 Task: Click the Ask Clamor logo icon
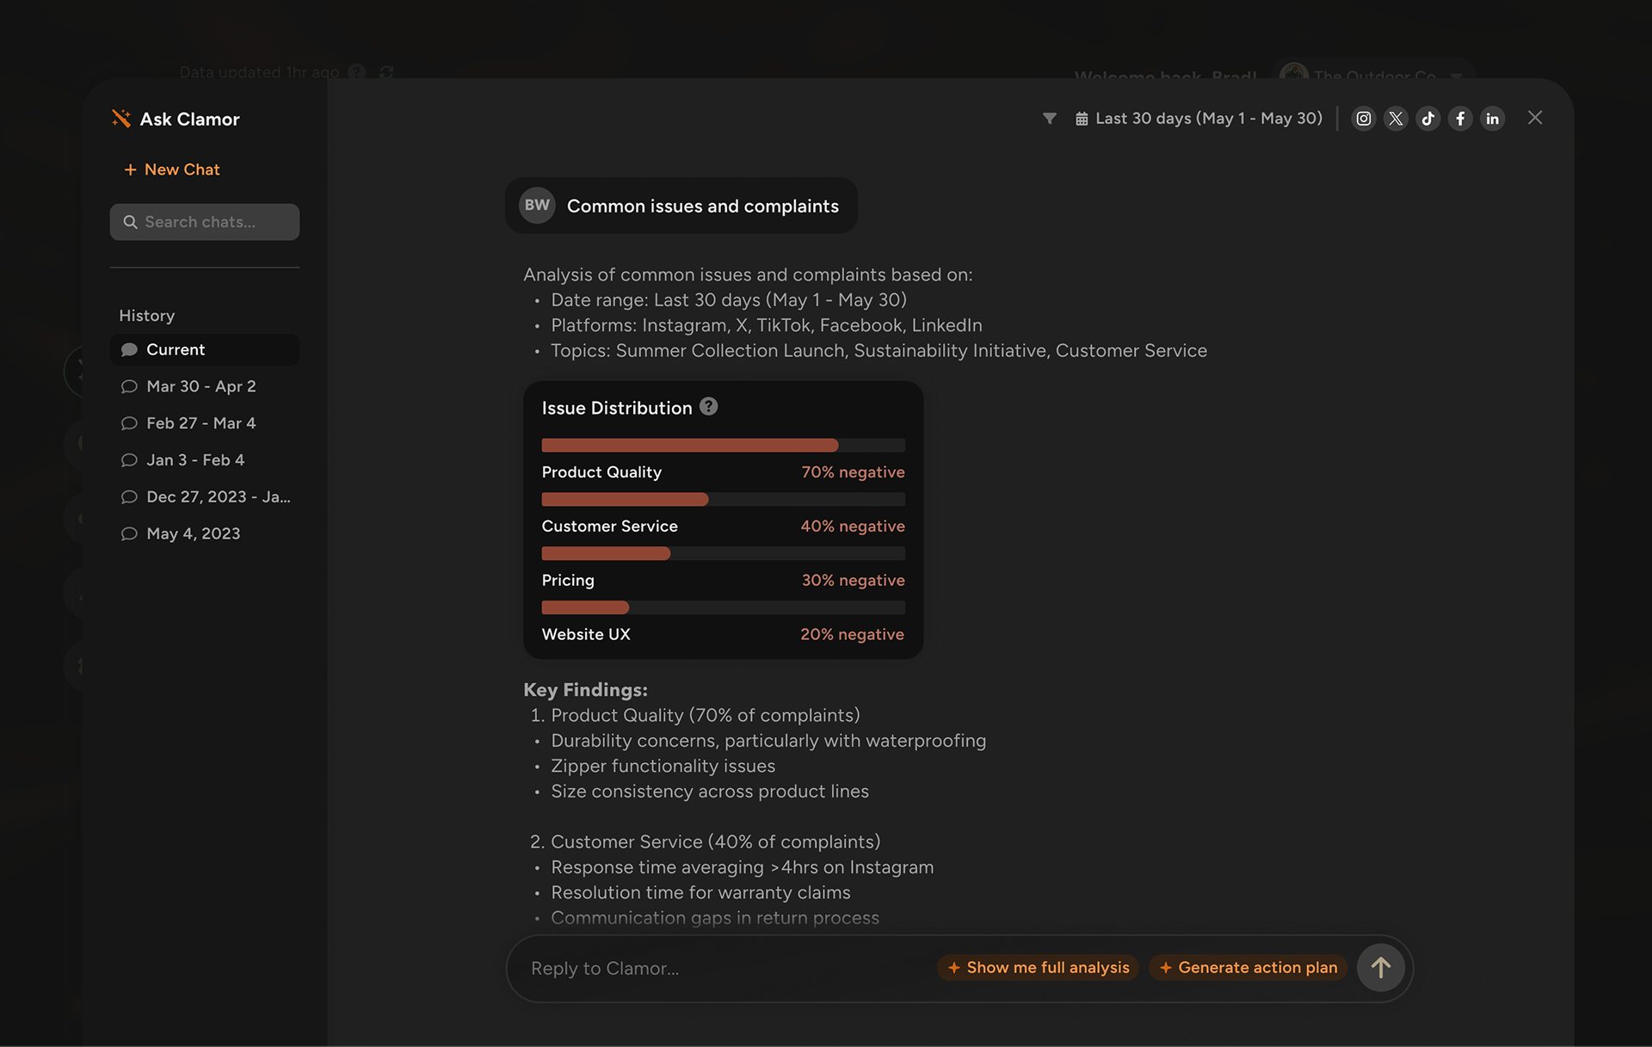pos(121,119)
